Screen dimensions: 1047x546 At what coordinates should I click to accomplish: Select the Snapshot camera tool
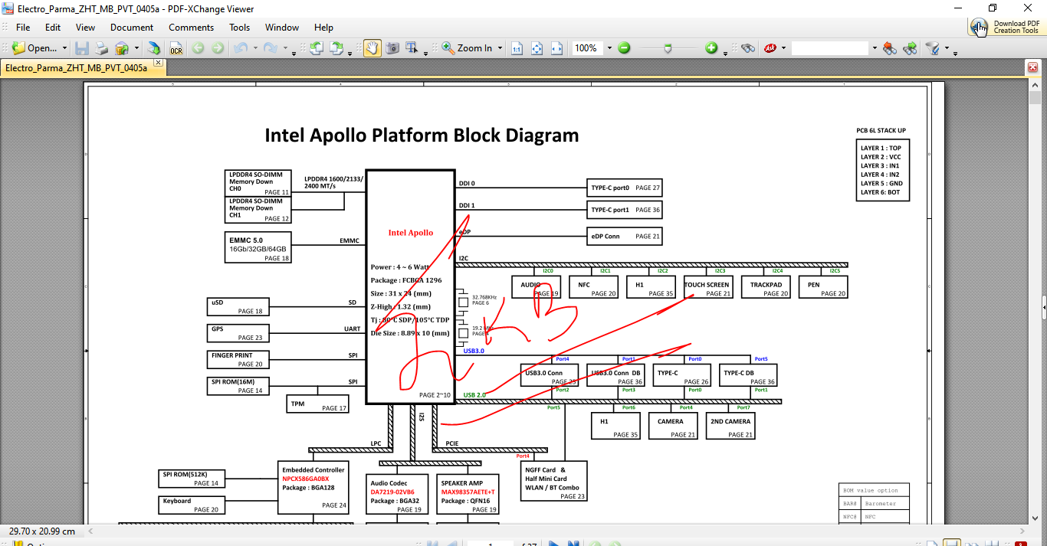pos(392,47)
